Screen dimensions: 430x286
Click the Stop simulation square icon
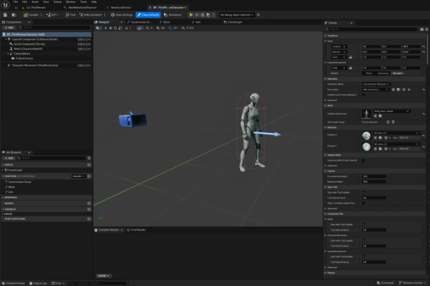202,15
